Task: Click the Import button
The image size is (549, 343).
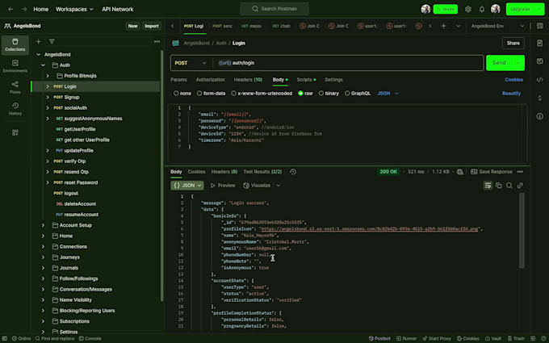Action: tap(152, 26)
